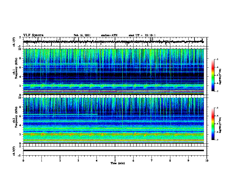Screen dimensions: 233x180
Task: Click the "-3" label on ch.1 color bar
Action: point(217,59)
